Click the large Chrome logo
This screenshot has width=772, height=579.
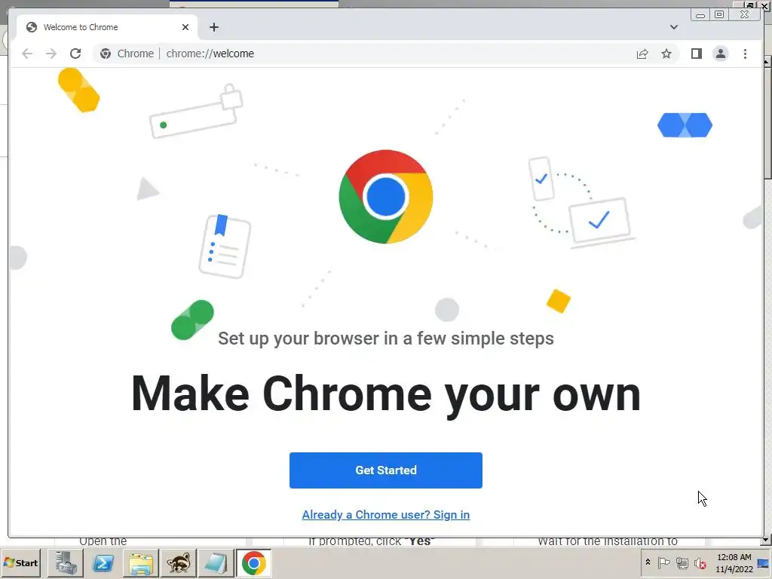point(385,197)
